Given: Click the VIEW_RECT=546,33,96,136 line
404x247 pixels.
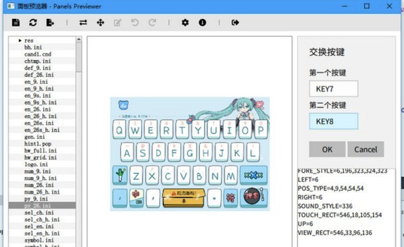Looking at the screenshot, I should [335, 233].
